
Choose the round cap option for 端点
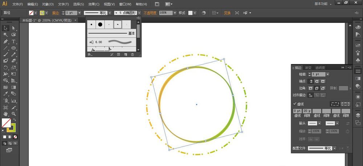pos(317,81)
